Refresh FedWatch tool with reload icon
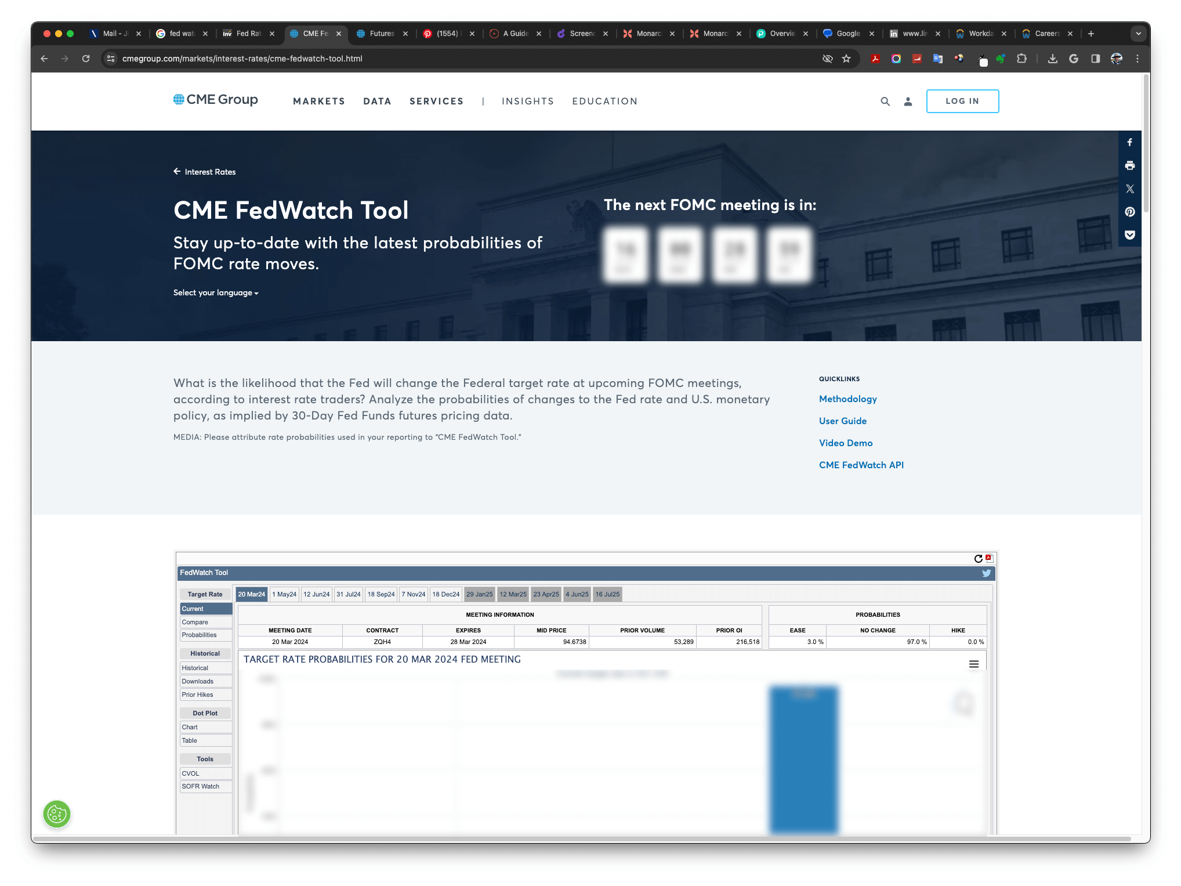This screenshot has width=1181, height=886. 978,558
